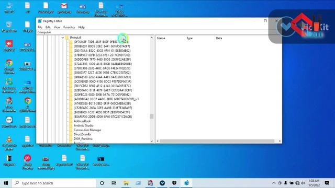
Task: Select key starting with {7B1FCD52
Action: tap(102, 86)
